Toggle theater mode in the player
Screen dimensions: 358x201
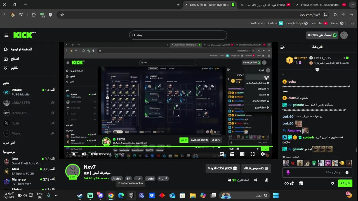click(x=242, y=154)
